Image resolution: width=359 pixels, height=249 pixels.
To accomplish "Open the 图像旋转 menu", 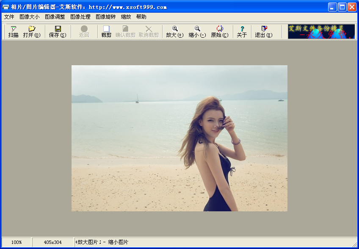I will coord(105,17).
